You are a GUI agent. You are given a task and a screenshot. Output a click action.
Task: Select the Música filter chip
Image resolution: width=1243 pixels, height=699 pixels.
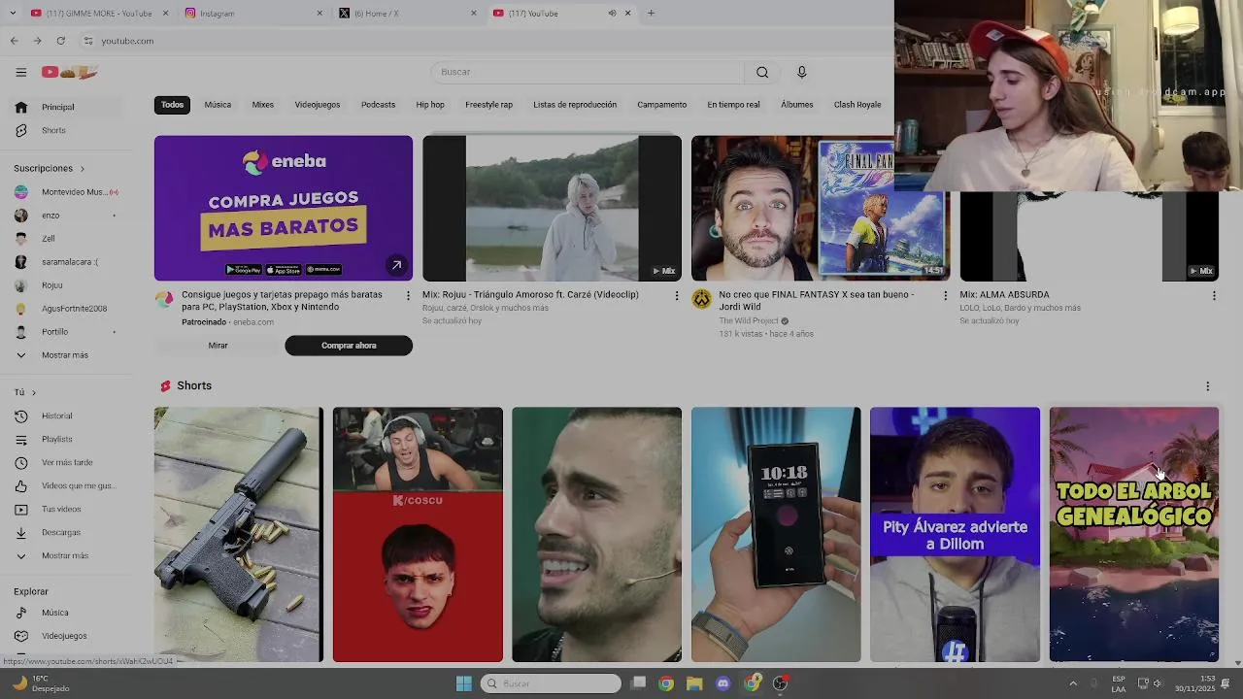coord(218,105)
